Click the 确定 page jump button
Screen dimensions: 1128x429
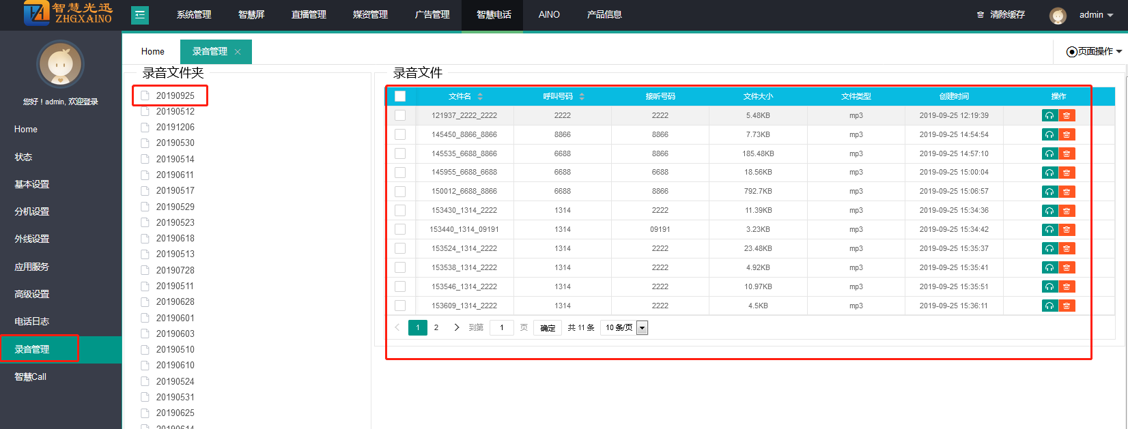[x=548, y=328]
